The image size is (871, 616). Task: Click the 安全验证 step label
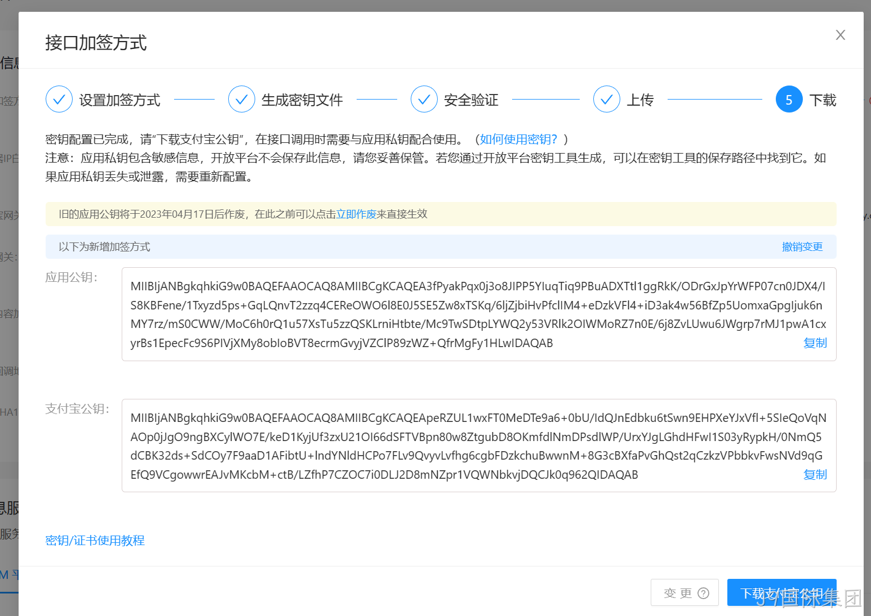[471, 100]
